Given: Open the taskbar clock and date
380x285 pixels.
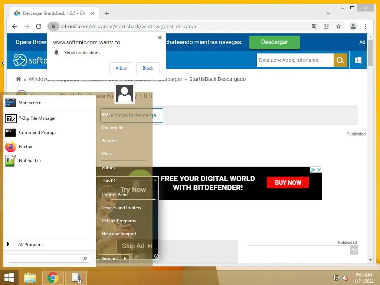Looking at the screenshot, I should point(364,278).
